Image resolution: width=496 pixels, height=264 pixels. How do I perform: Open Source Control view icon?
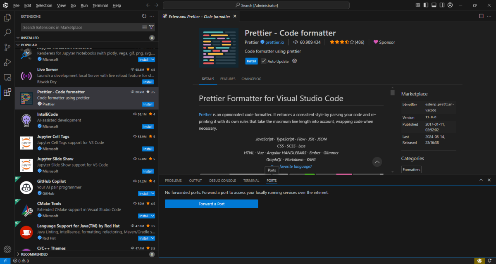[x=7, y=48]
